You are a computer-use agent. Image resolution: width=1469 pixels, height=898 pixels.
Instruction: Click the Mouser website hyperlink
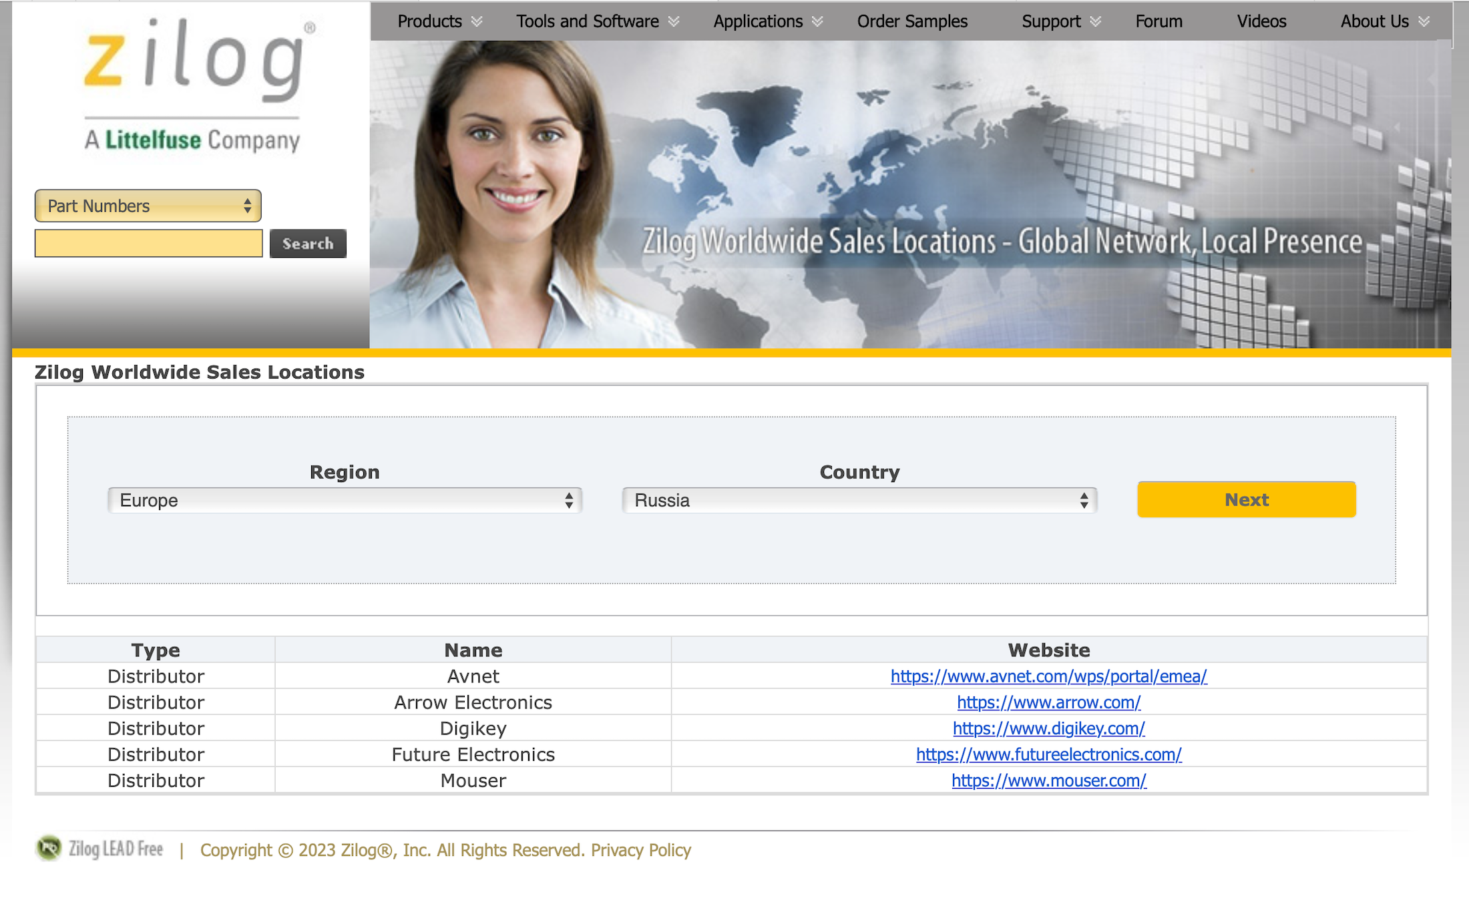coord(1049,780)
